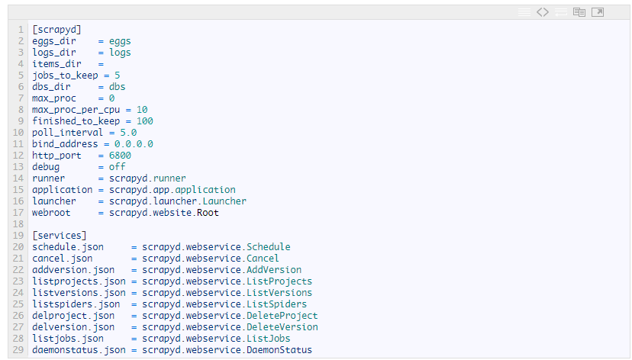Click 'scrapyd.webservice.ListProjects' value
632x360 pixels.
[x=227, y=281]
